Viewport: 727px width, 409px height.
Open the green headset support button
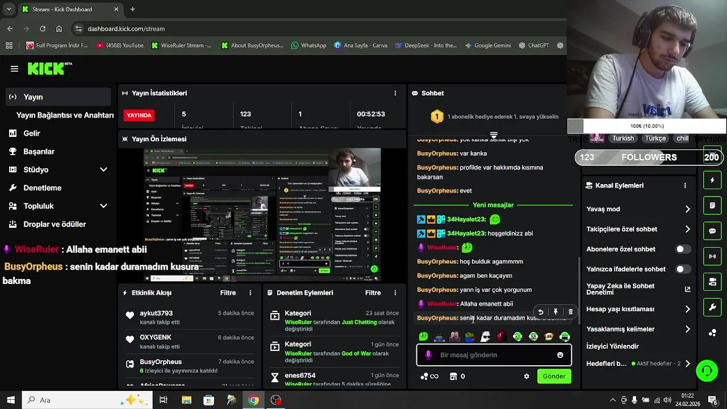coord(707,371)
